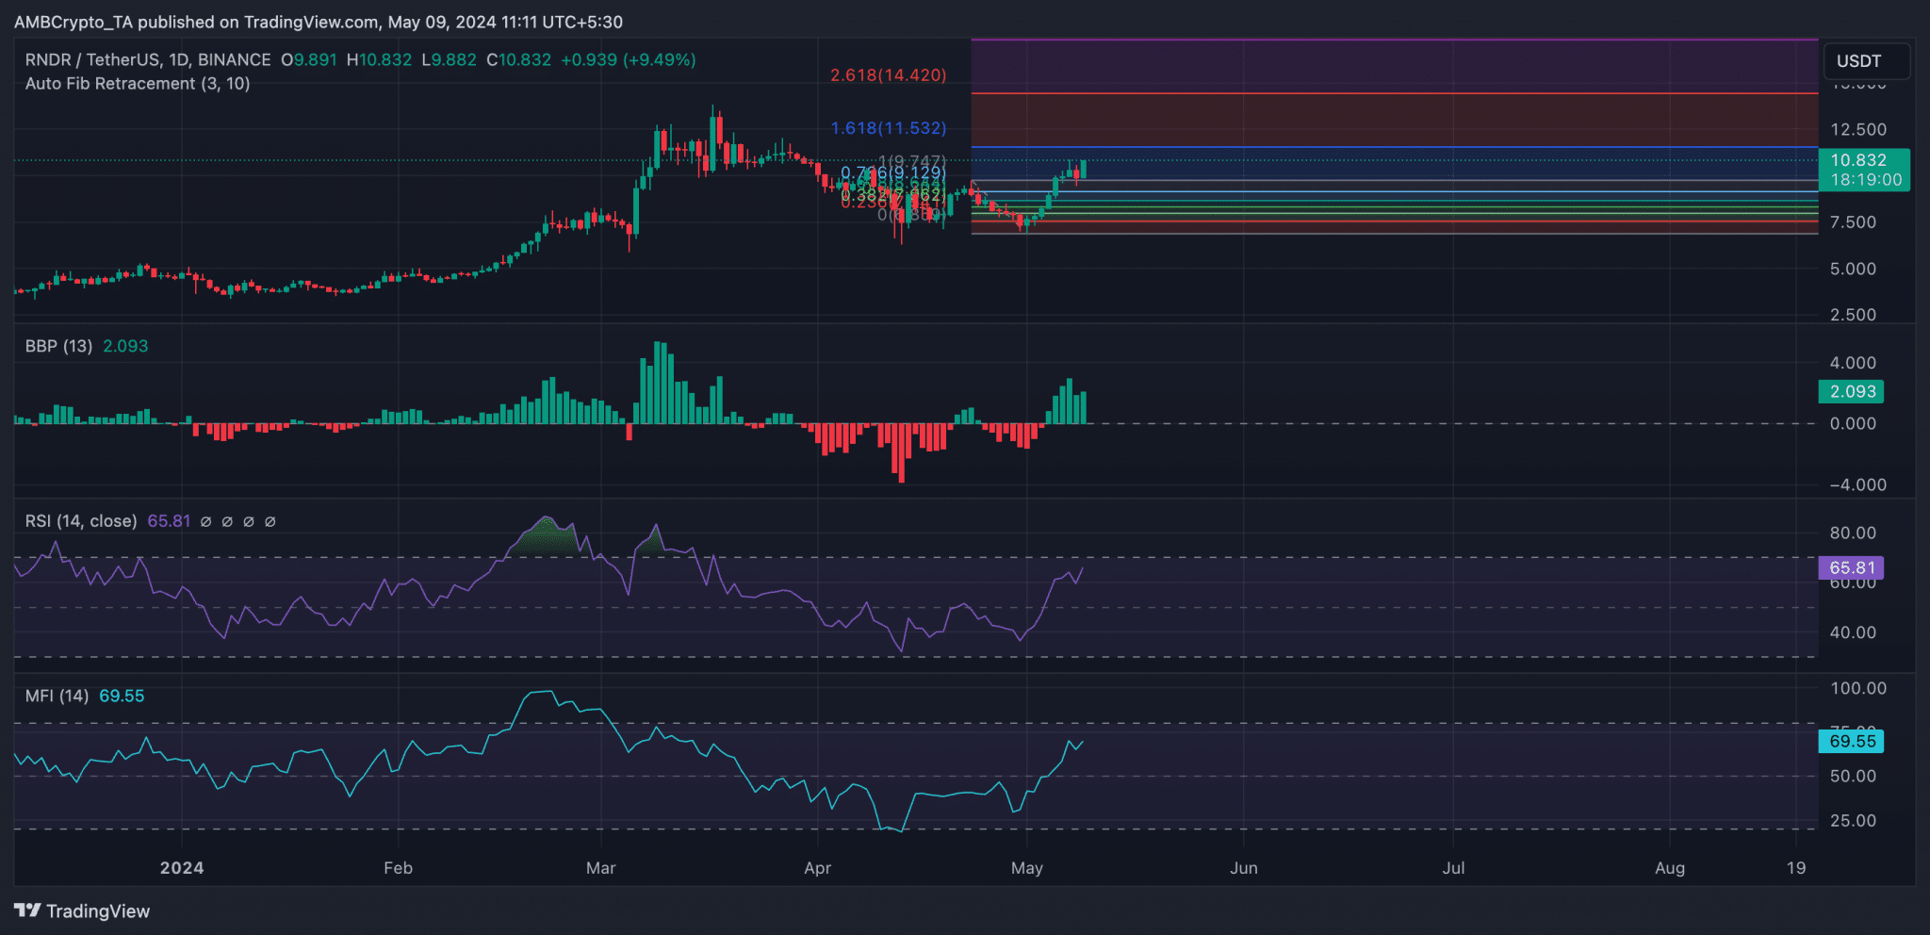This screenshot has height=935, width=1930.
Task: Click the Mar label on time axis
Action: pyautogui.click(x=600, y=868)
